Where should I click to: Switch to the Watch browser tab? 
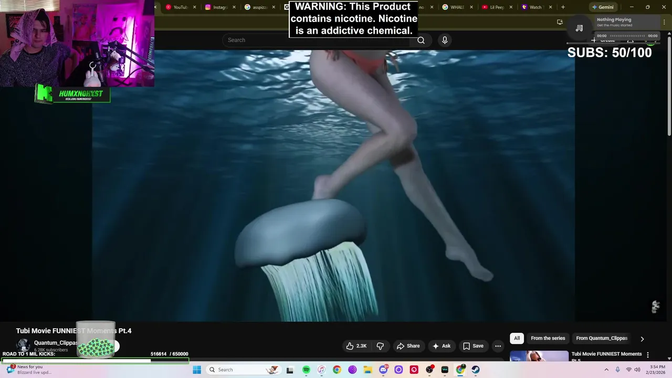(535, 7)
